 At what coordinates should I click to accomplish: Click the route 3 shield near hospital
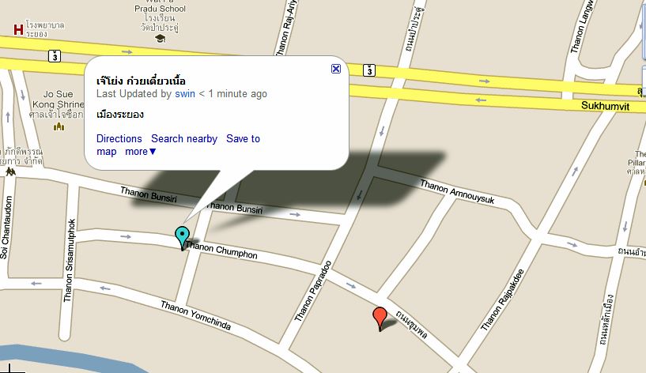(55, 56)
